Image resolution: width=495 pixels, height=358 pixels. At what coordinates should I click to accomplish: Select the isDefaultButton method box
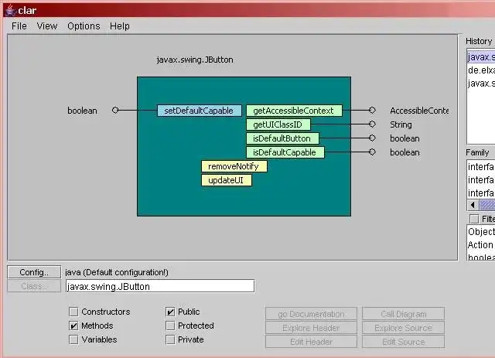point(282,138)
